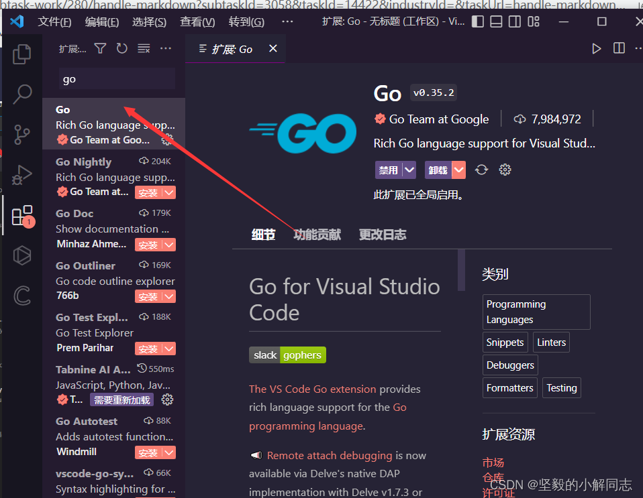Click the 需要重新加载 button for Tabnine
The height and width of the screenshot is (498, 643).
[x=121, y=399]
